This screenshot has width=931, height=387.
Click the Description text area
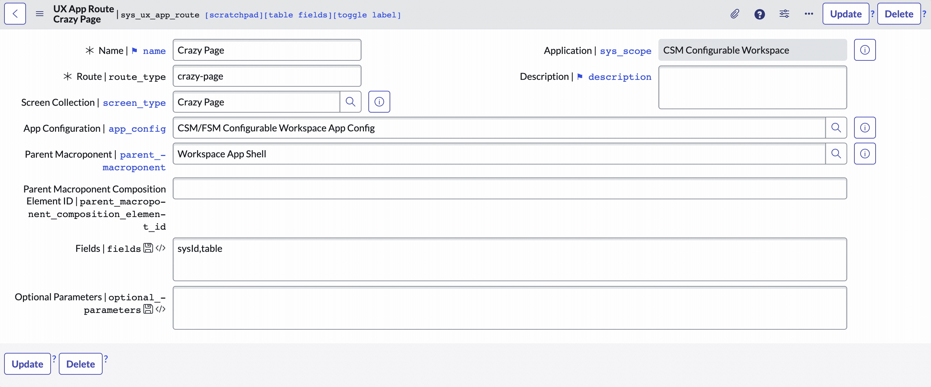tap(752, 87)
